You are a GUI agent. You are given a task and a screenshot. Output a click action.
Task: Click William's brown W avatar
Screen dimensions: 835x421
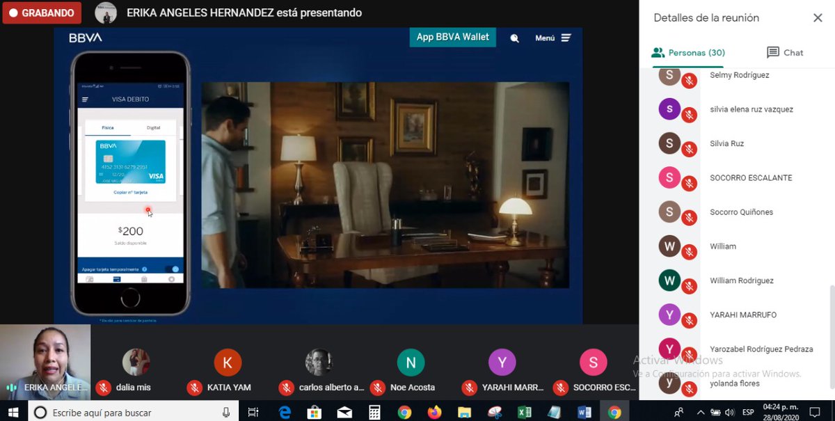pyautogui.click(x=669, y=246)
